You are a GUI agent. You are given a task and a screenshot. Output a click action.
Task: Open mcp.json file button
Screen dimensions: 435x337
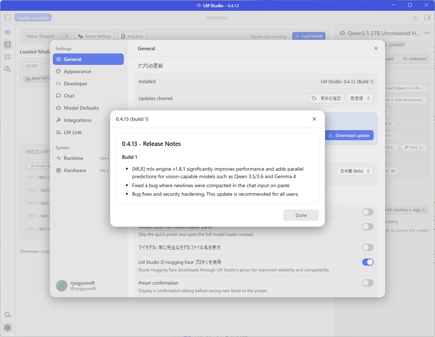click(x=132, y=36)
